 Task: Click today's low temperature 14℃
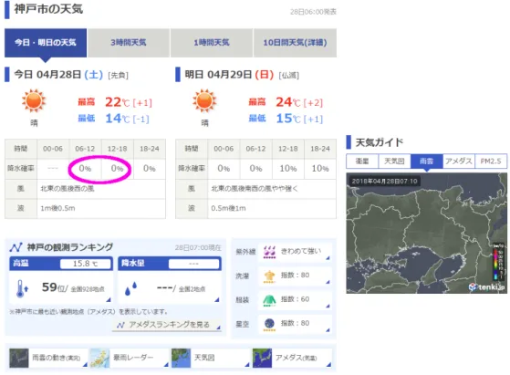tap(117, 119)
